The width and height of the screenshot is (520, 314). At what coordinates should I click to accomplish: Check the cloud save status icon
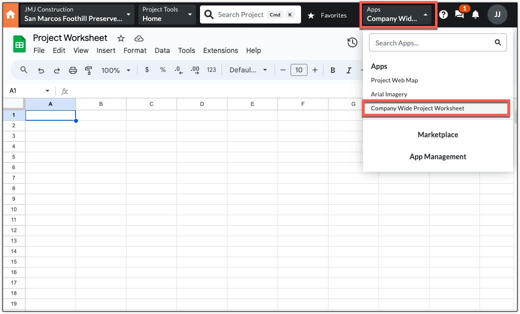139,38
